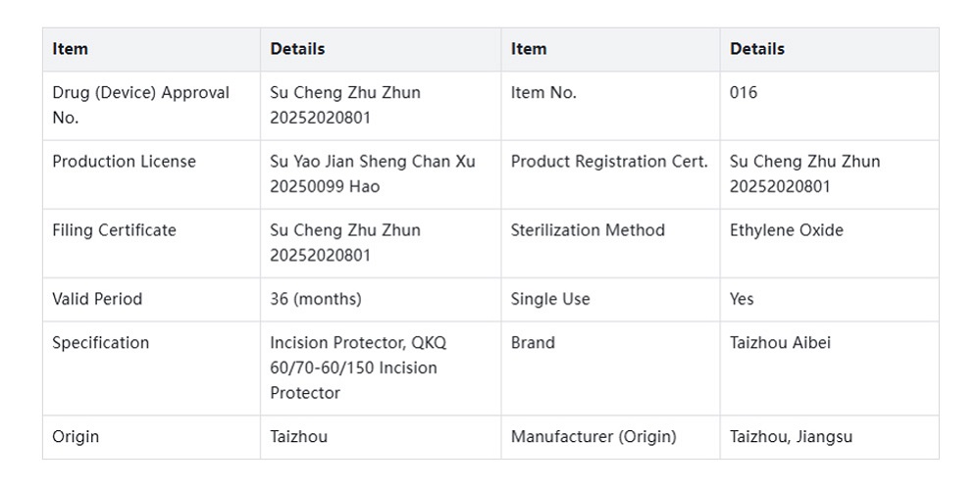The height and width of the screenshot is (489, 980).
Task: Click the Drug (Device) Approval No. label cell
Action: coord(140,105)
